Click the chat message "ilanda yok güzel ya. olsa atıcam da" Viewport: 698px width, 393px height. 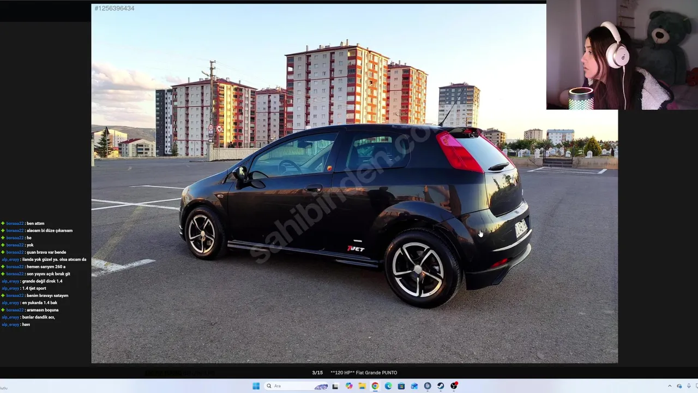tap(54, 259)
